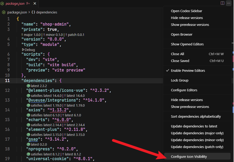Click the "^1.13.2" axios version string
Screen dimensions: 234x162
point(58,110)
